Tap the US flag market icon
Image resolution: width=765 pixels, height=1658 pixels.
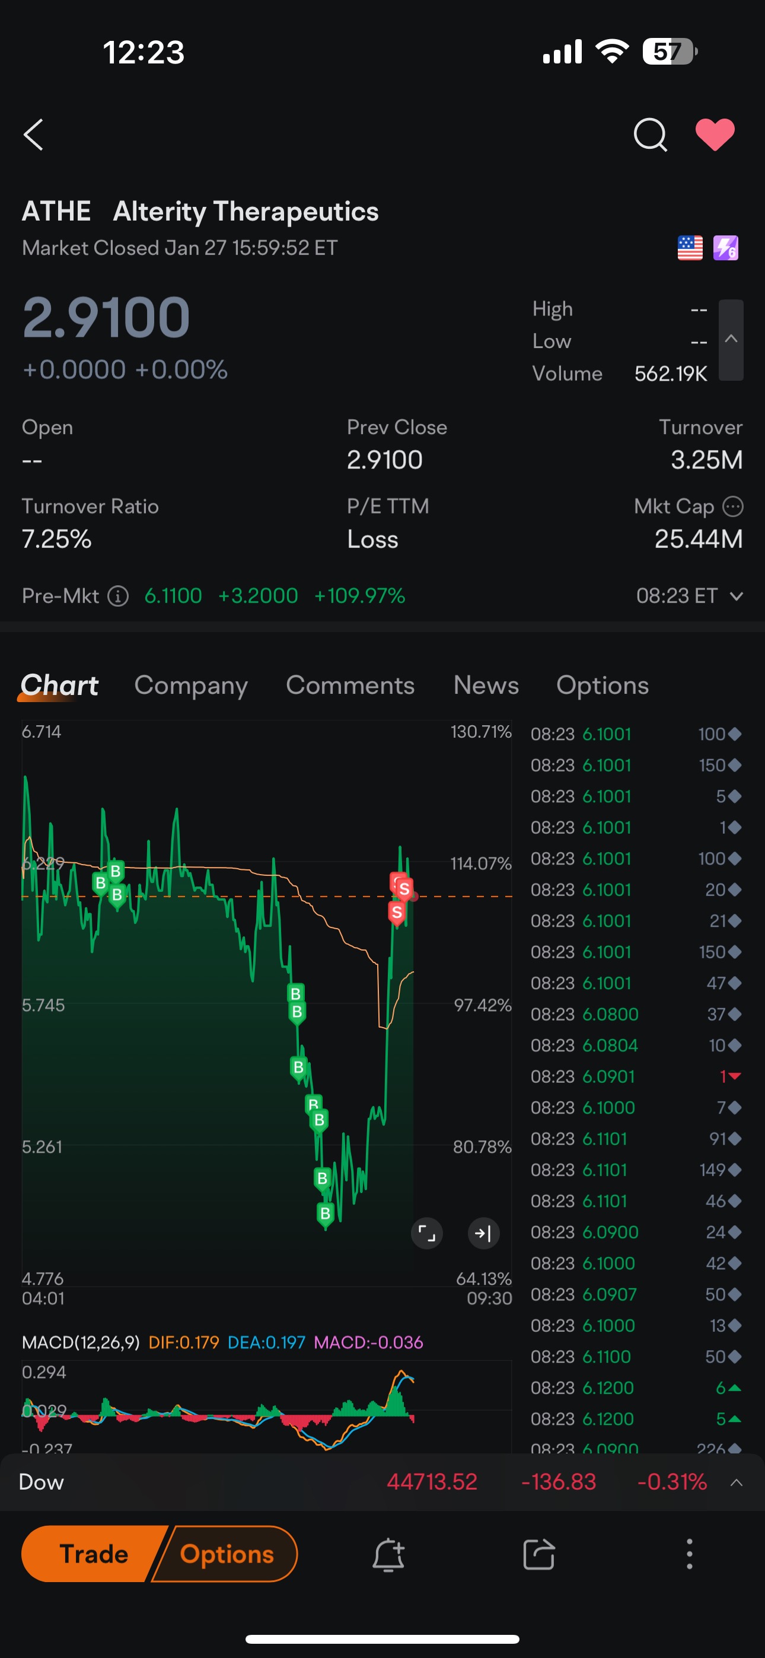coord(690,248)
